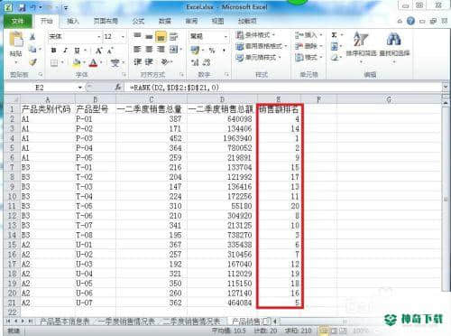Image resolution: width=451 pixels, height=336 pixels.
Task: Select the Format Painter brush icon
Action: [32, 62]
